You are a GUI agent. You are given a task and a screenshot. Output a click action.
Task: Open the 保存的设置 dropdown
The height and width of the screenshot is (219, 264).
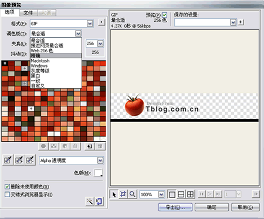pos(233,22)
